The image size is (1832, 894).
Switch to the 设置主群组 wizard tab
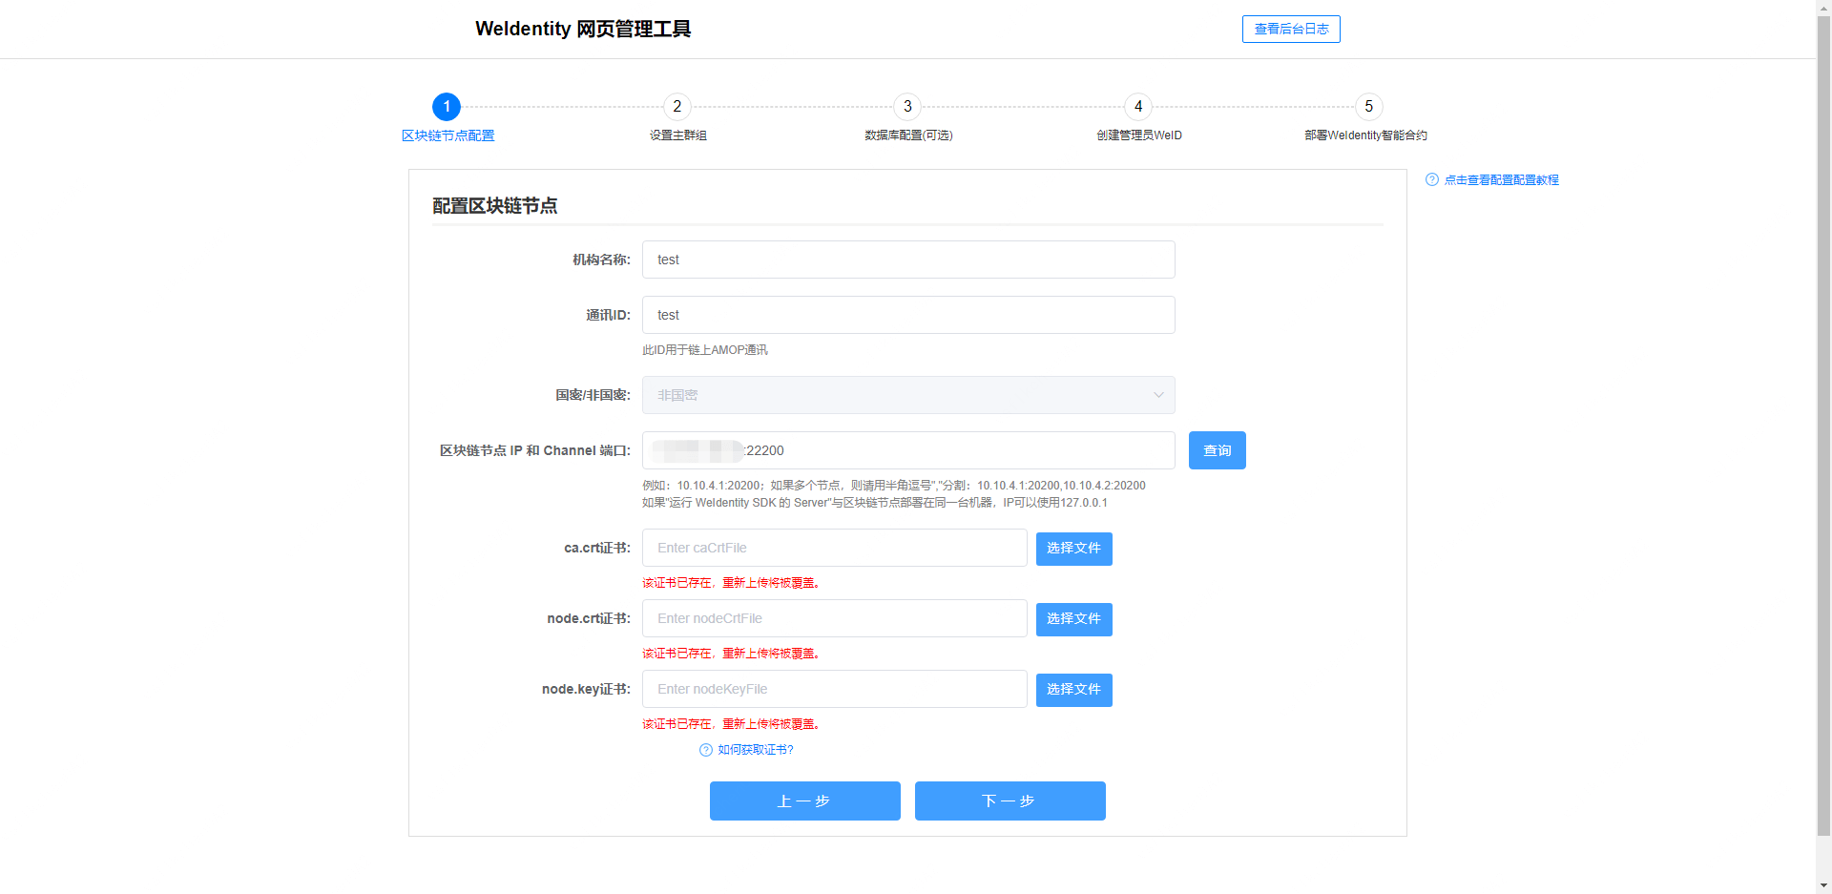pos(677,135)
